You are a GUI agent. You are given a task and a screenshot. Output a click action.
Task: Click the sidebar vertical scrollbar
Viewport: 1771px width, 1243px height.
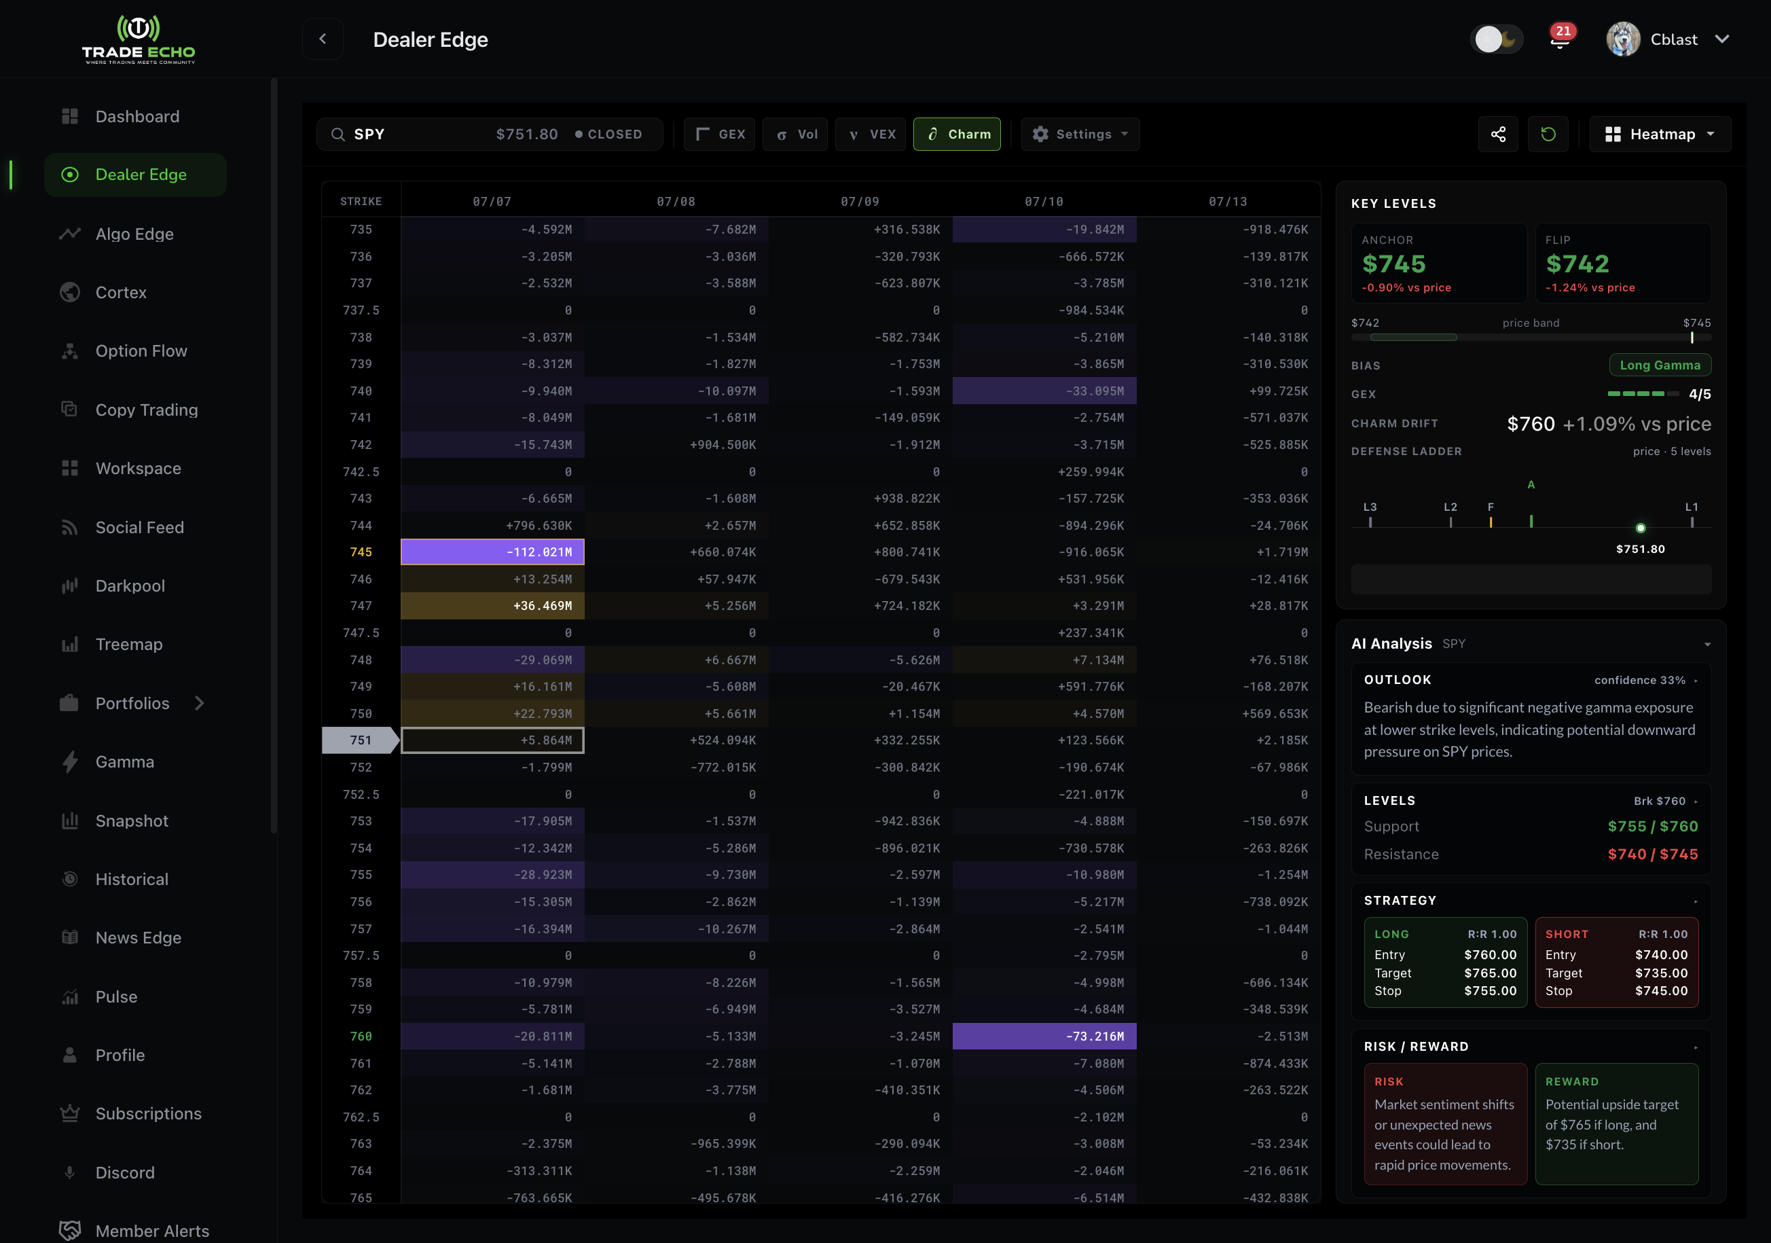[273, 455]
